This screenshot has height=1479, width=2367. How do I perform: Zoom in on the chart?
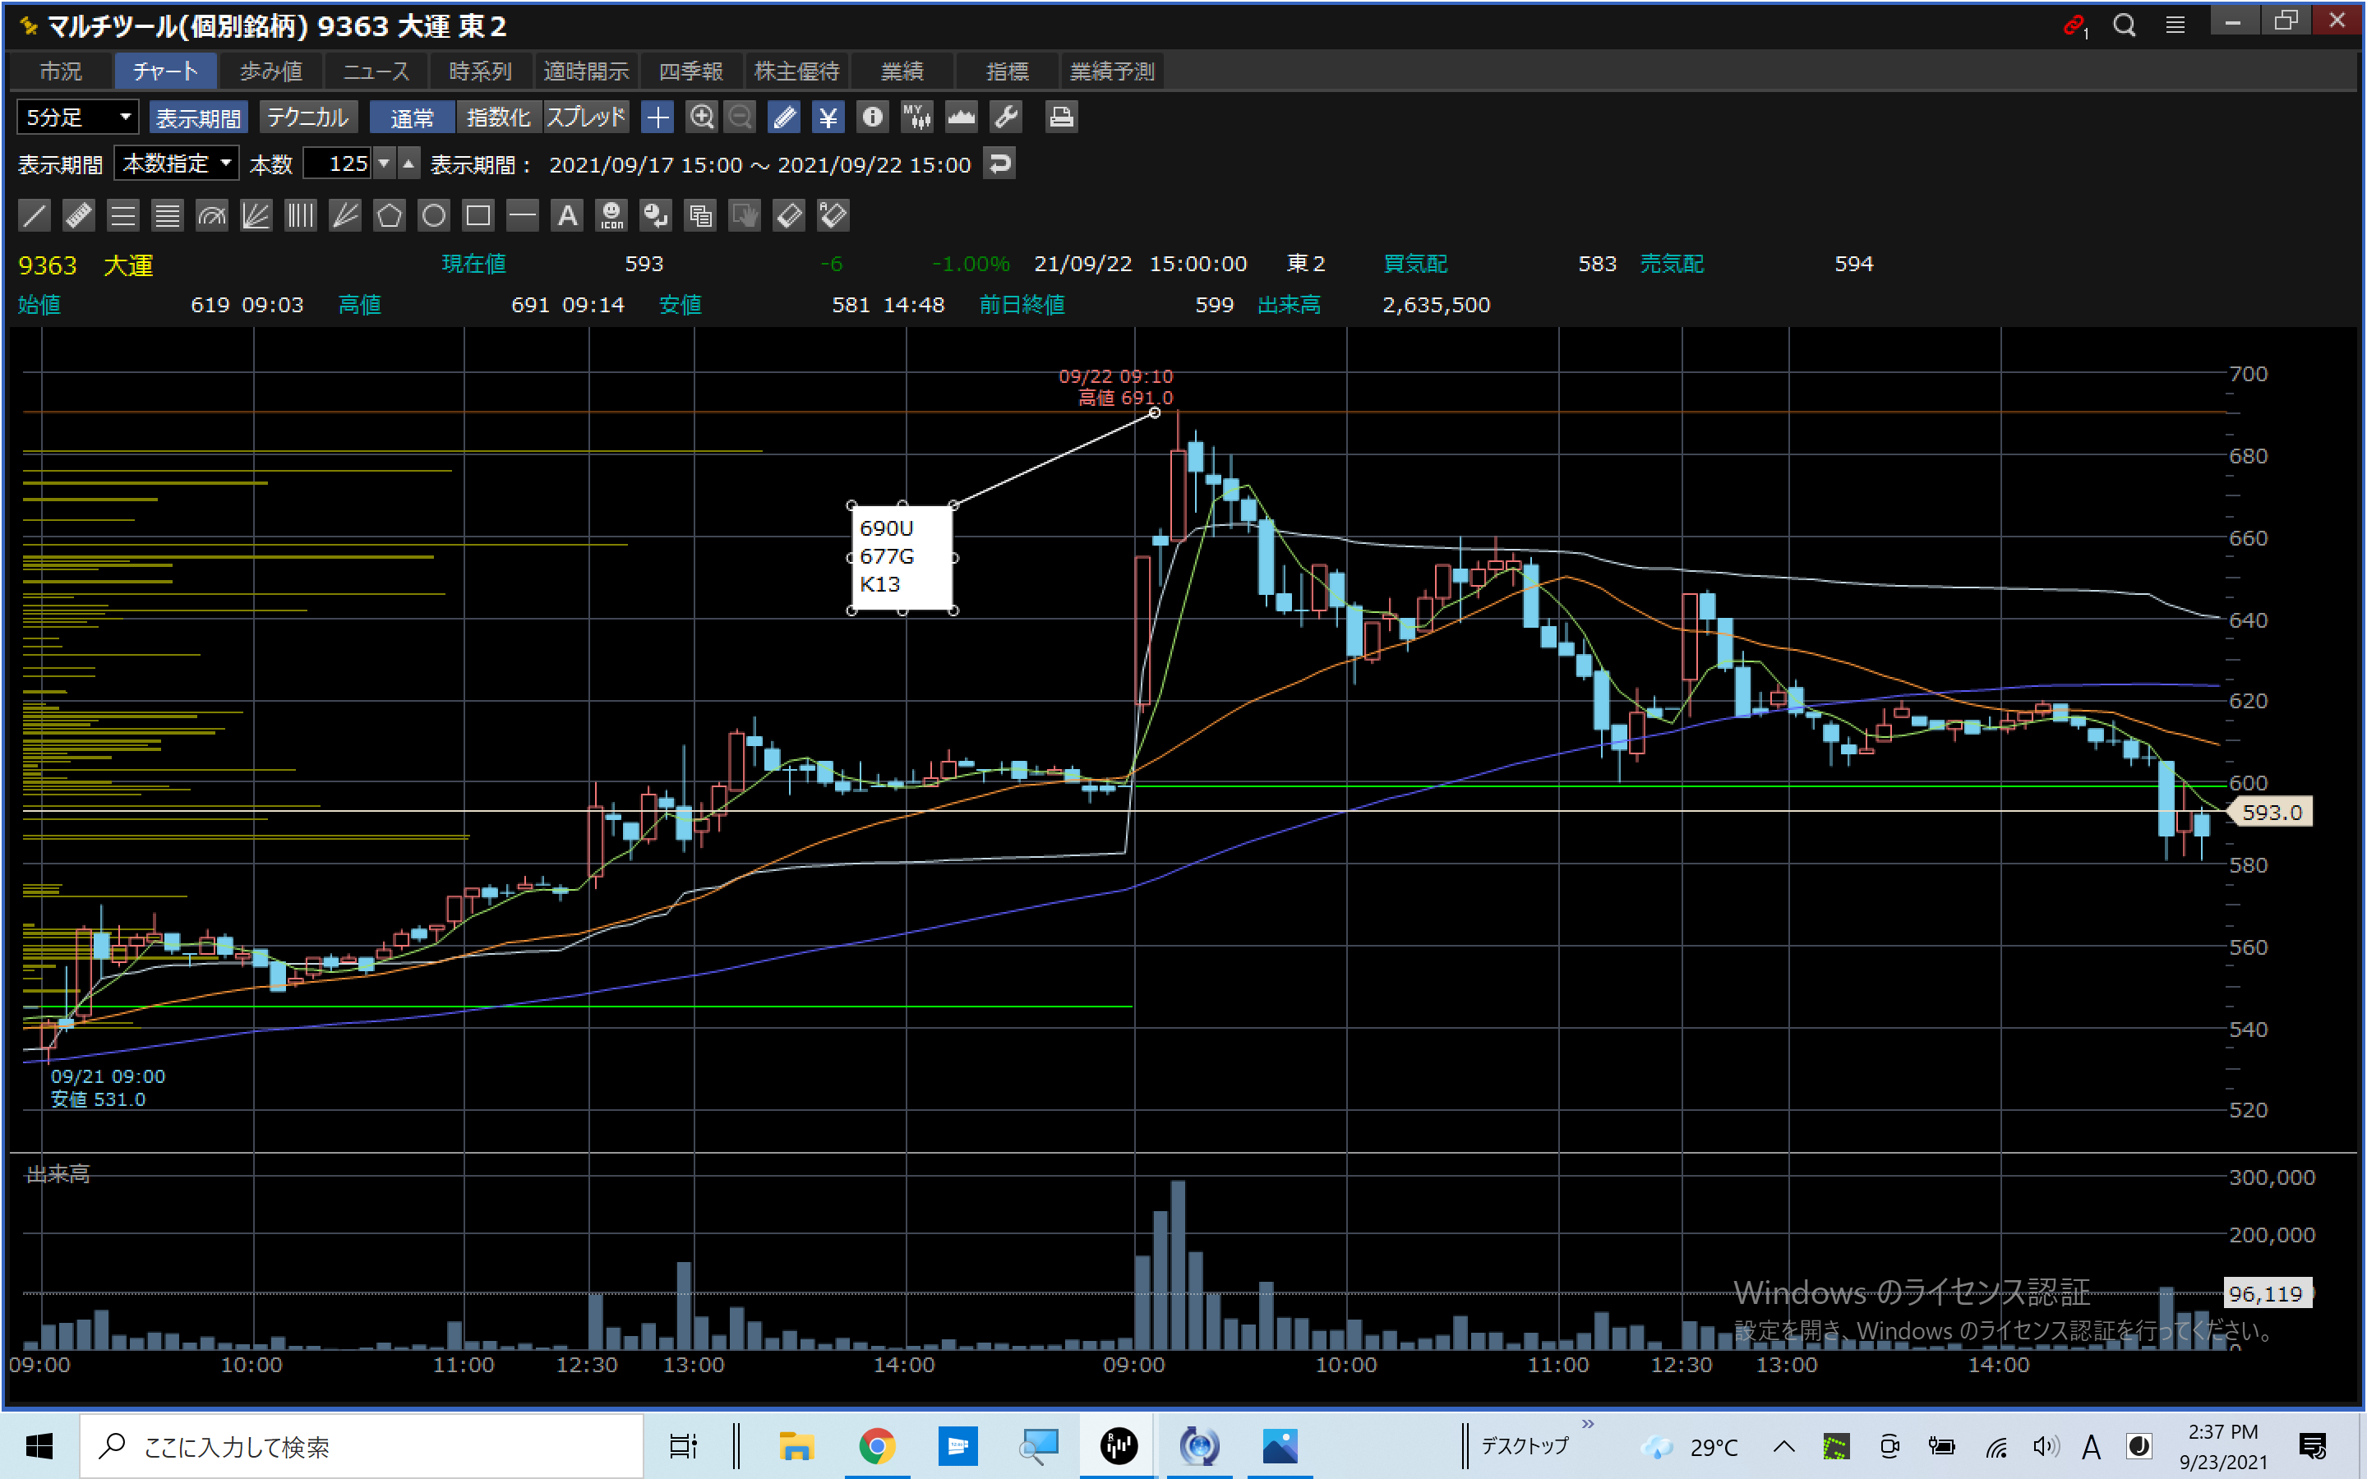(701, 117)
